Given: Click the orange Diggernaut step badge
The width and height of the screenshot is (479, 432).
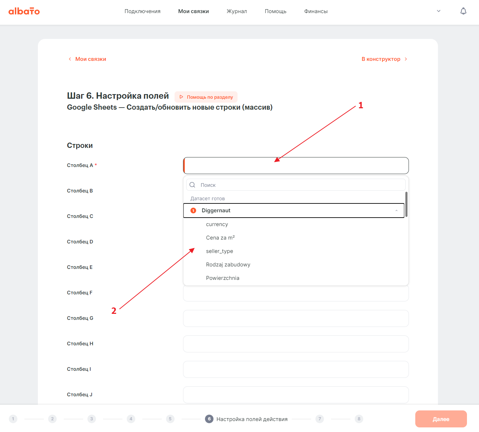Looking at the screenshot, I should coord(193,211).
